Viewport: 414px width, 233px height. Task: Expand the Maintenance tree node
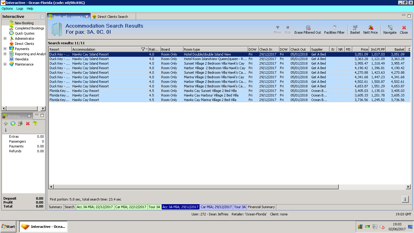[x=5, y=64]
